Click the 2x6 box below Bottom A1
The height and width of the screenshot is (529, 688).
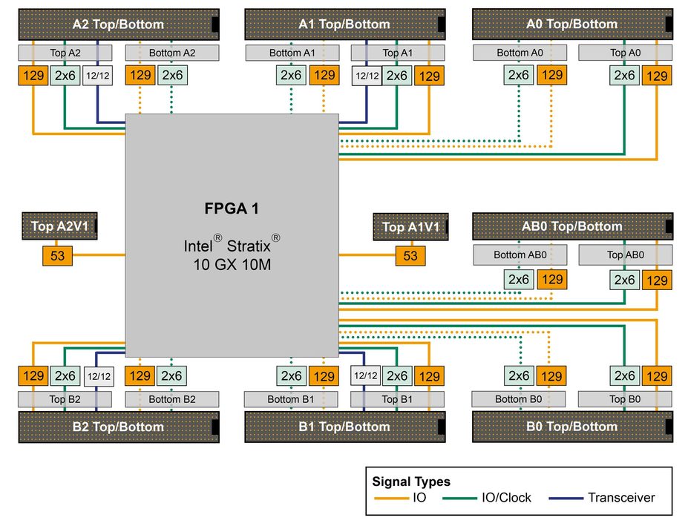click(x=292, y=75)
